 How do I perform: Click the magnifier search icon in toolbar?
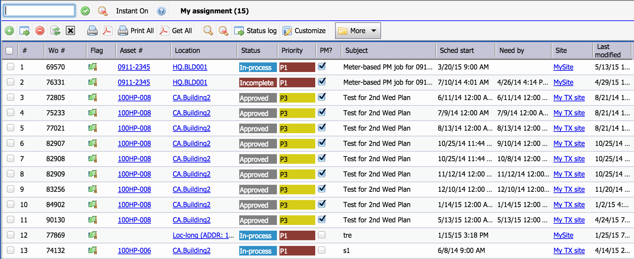(x=208, y=31)
